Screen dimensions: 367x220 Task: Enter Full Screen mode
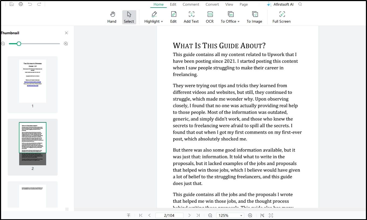(x=281, y=18)
